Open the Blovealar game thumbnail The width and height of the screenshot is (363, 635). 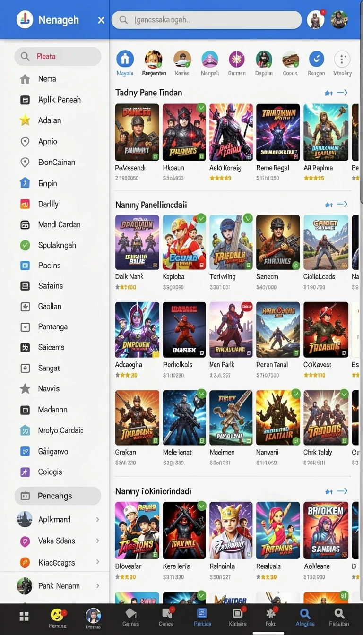tap(137, 531)
